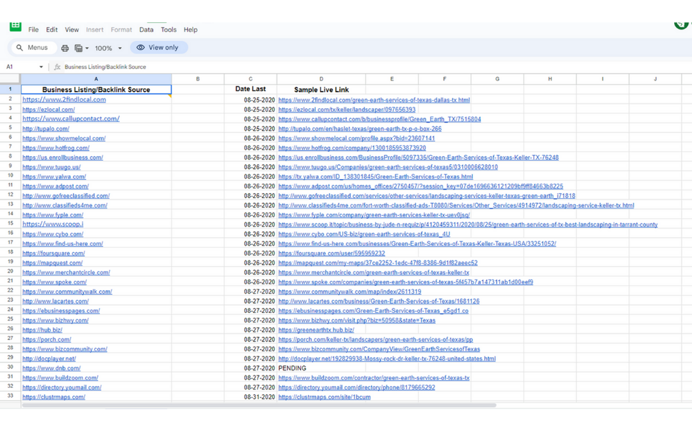
Task: Open the https://hub.biz/ link
Action: [x=42, y=330]
